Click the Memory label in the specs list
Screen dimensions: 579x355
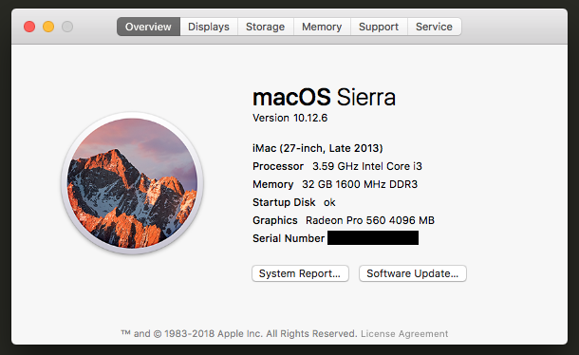[272, 184]
